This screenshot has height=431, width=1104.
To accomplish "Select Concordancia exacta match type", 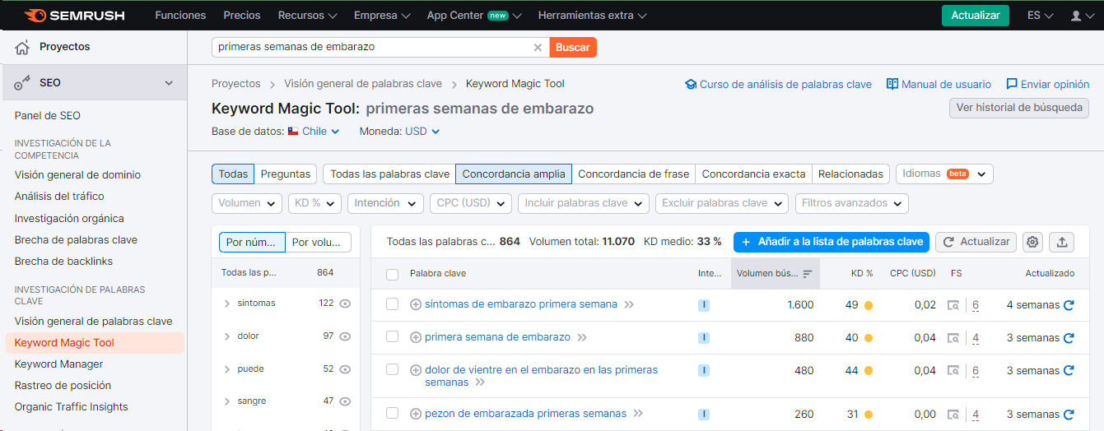I will tap(753, 174).
